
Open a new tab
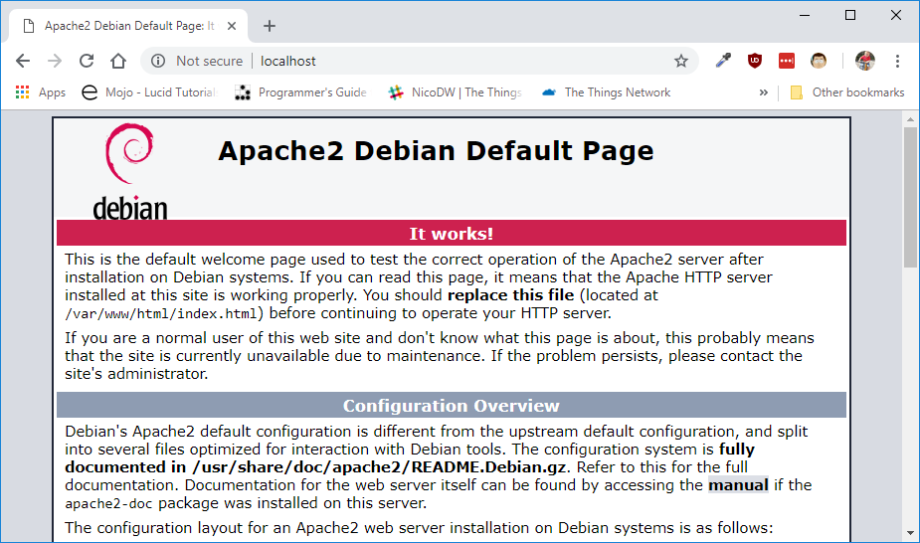pos(270,26)
